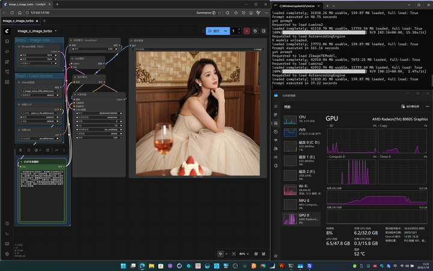Open the workflow name dropdown in ComfyUI

tap(37, 31)
